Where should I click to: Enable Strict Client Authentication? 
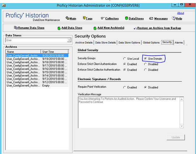click(130, 64)
